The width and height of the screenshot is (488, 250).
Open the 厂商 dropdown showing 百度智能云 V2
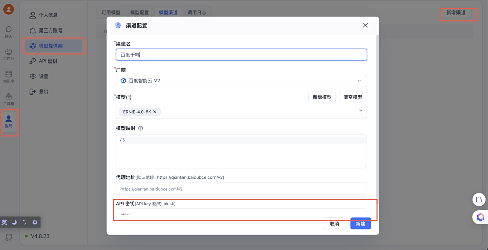point(241,80)
